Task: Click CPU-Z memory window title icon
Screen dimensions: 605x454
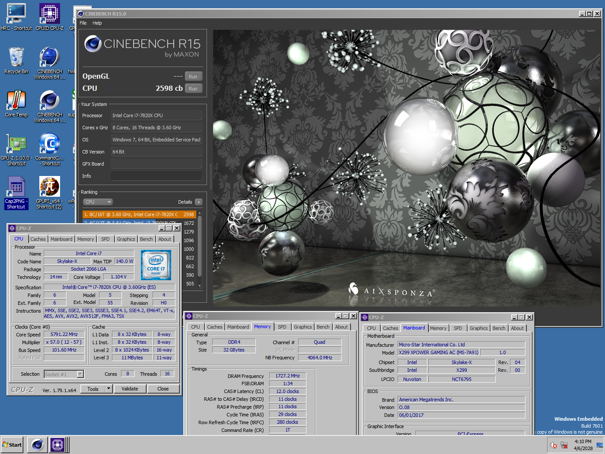Action: click(x=188, y=316)
